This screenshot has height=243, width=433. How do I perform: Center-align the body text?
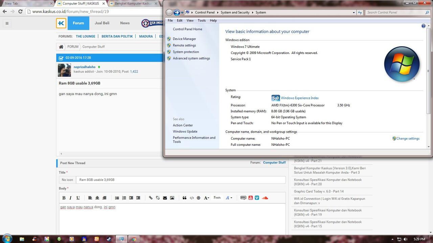point(97,198)
